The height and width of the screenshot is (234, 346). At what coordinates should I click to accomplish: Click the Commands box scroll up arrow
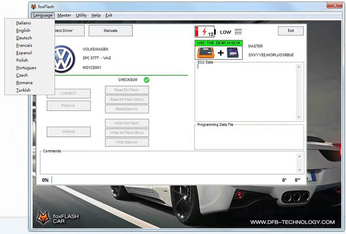pos(300,156)
